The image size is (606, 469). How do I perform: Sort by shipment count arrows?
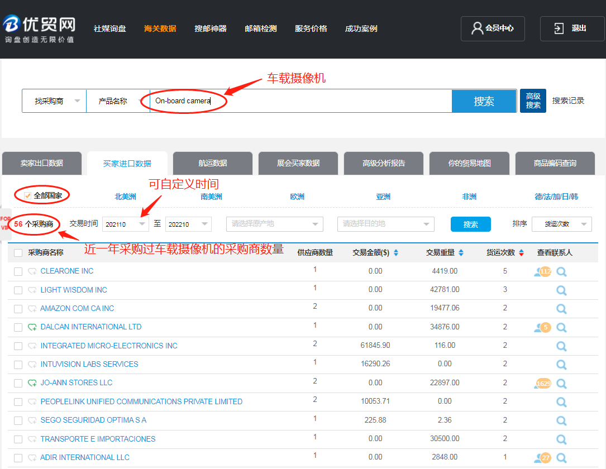521,253
